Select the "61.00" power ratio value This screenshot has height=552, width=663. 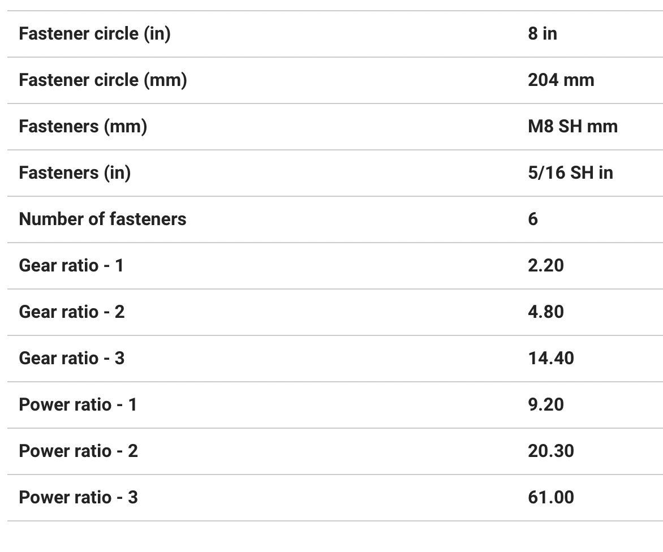[x=550, y=498]
